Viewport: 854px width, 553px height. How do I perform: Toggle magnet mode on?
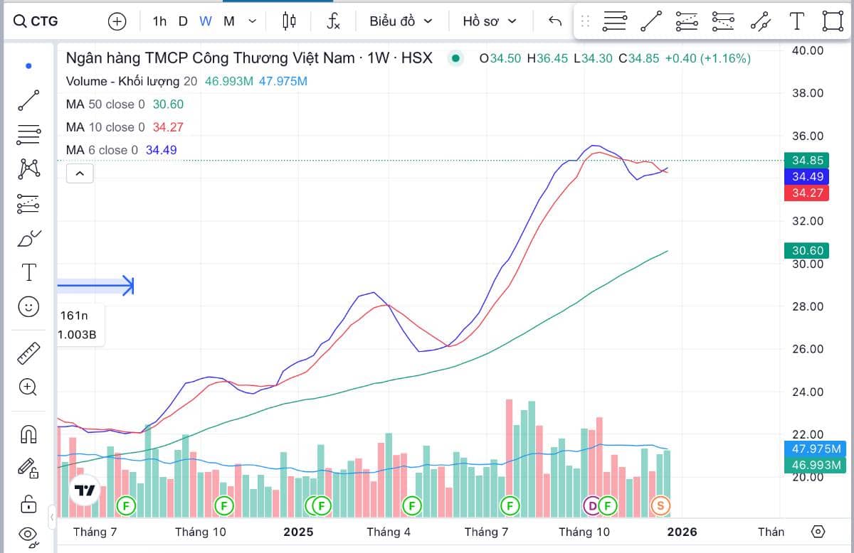click(28, 433)
